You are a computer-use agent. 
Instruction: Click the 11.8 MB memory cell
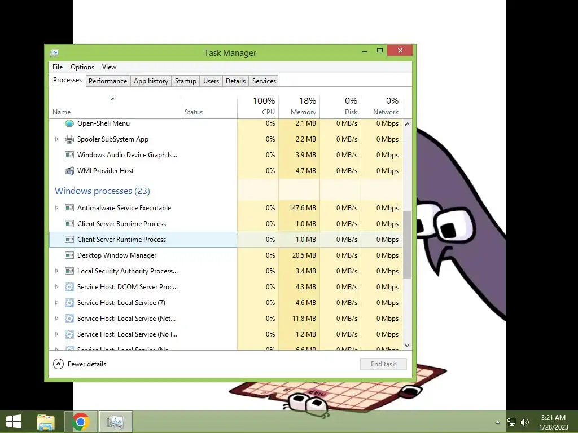click(299, 319)
